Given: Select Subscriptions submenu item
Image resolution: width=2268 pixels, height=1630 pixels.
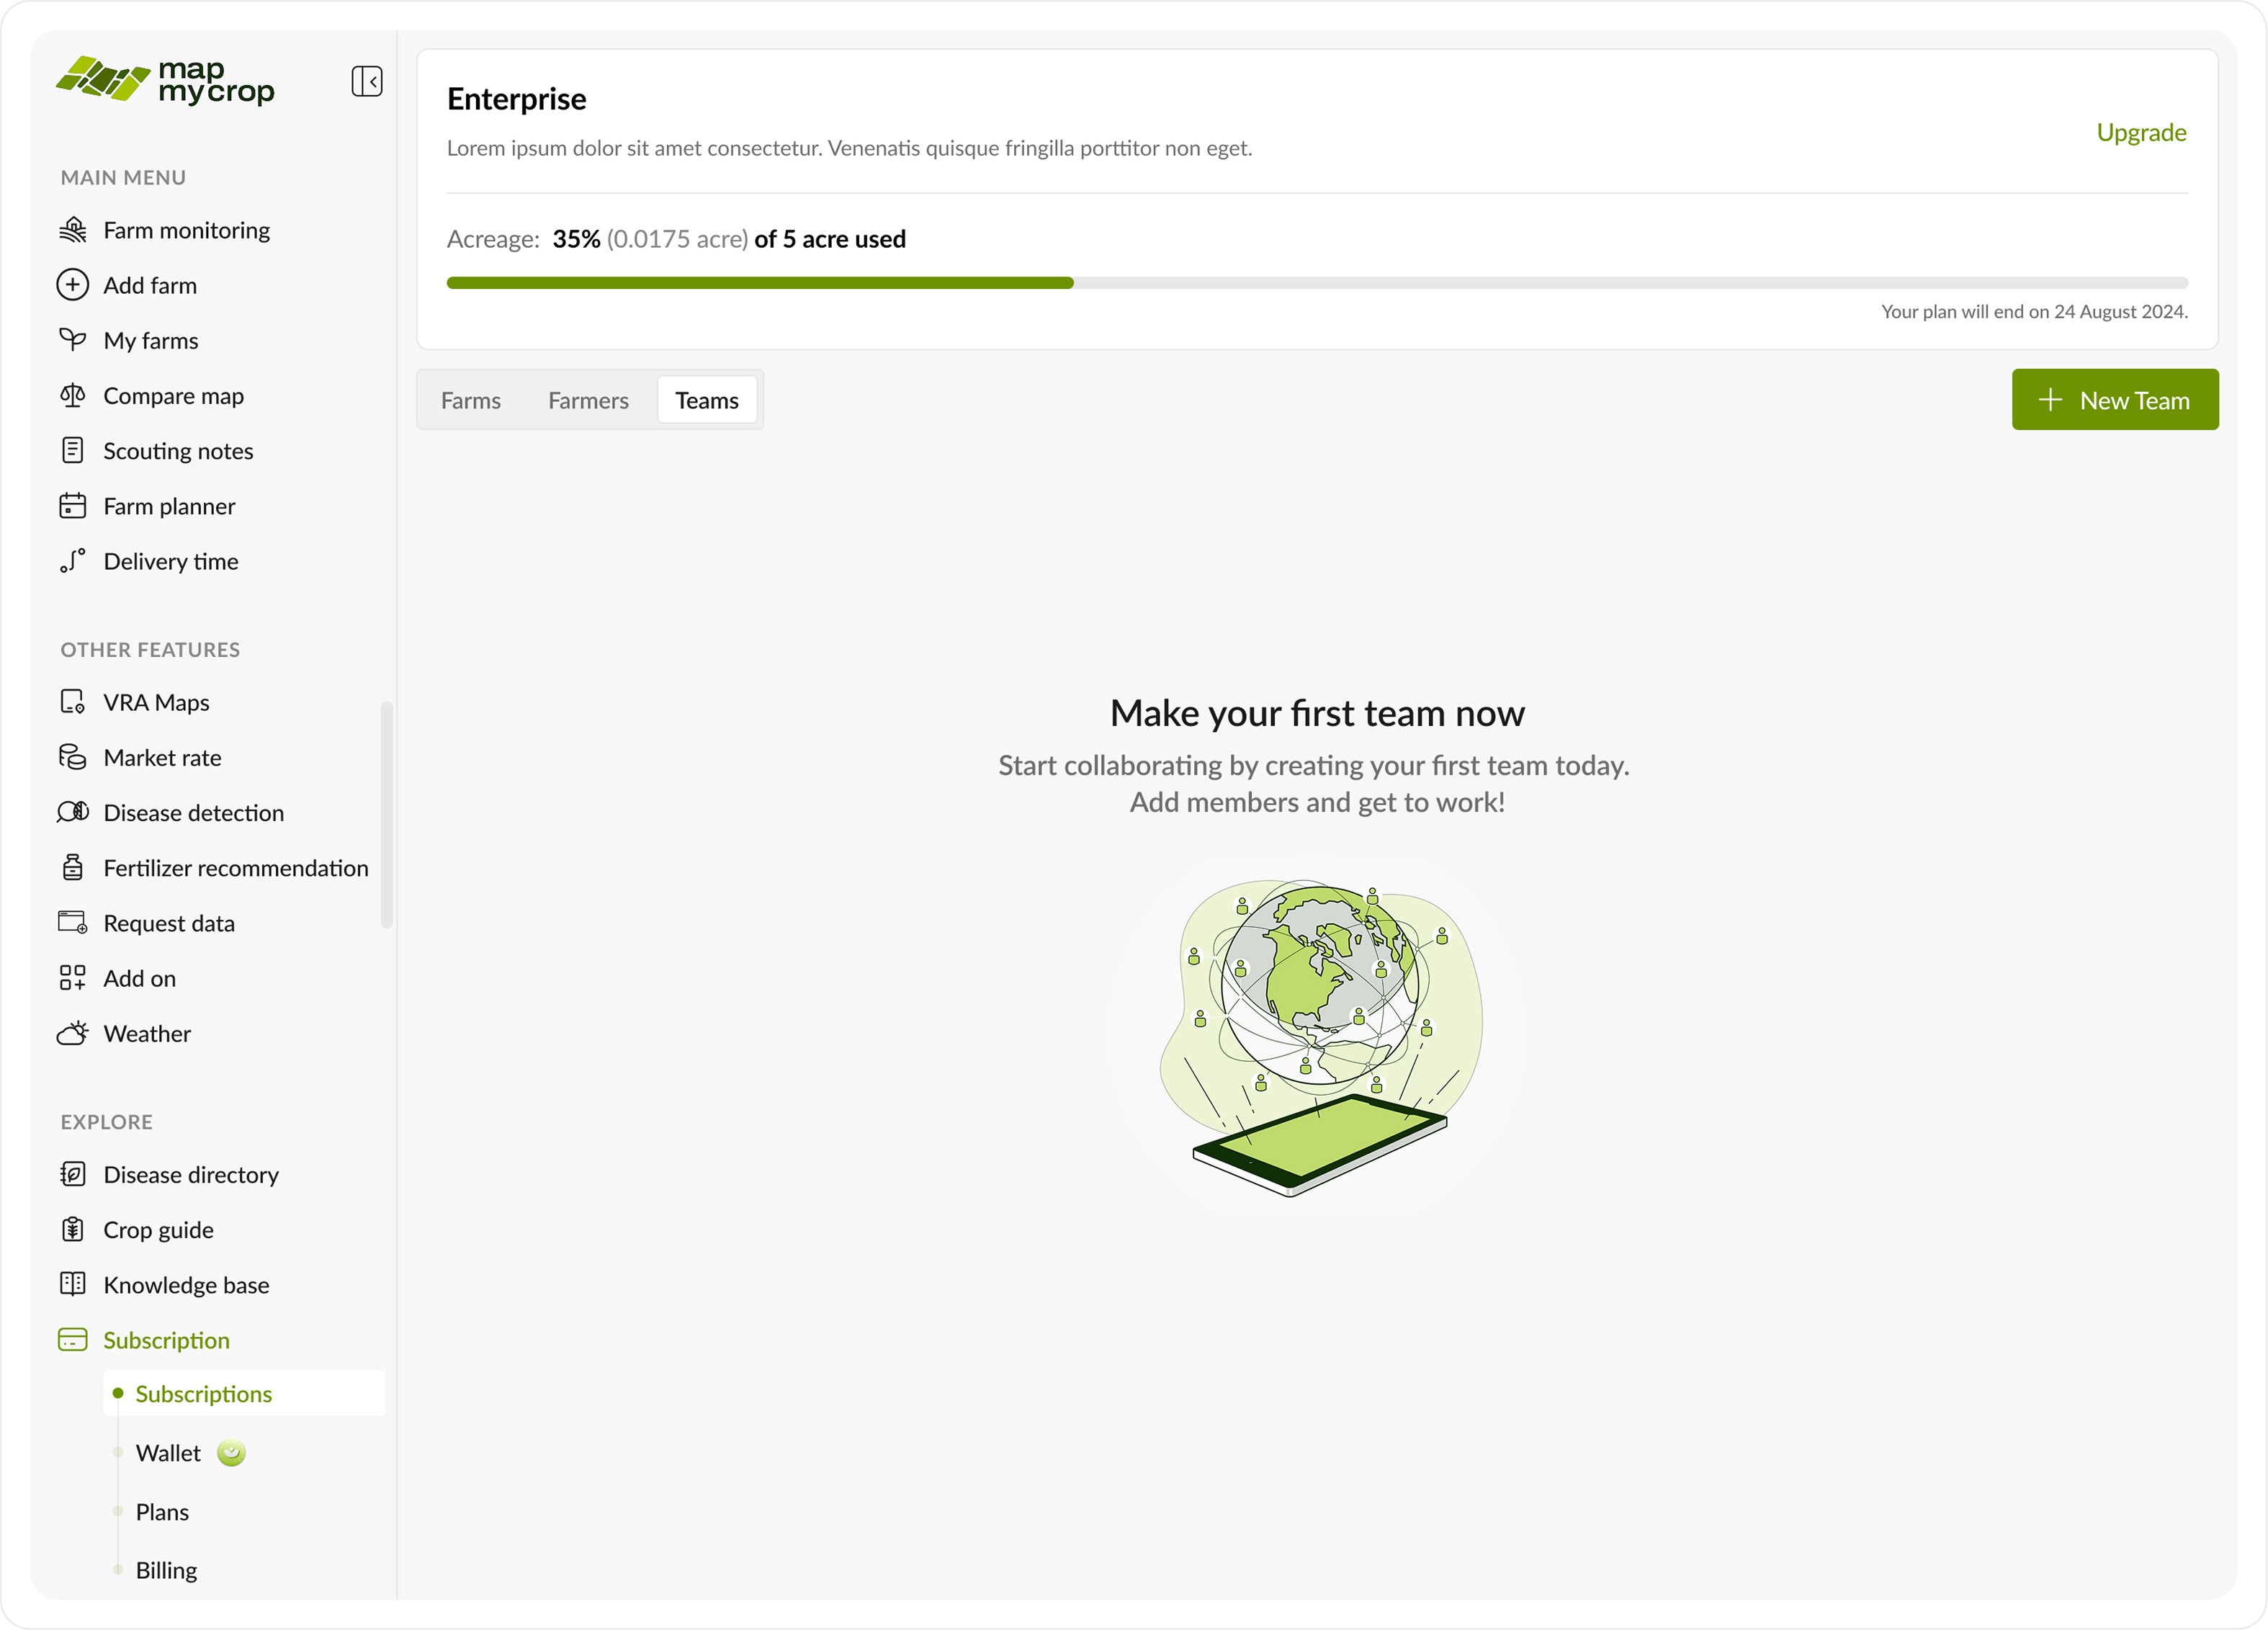Looking at the screenshot, I should (x=204, y=1394).
